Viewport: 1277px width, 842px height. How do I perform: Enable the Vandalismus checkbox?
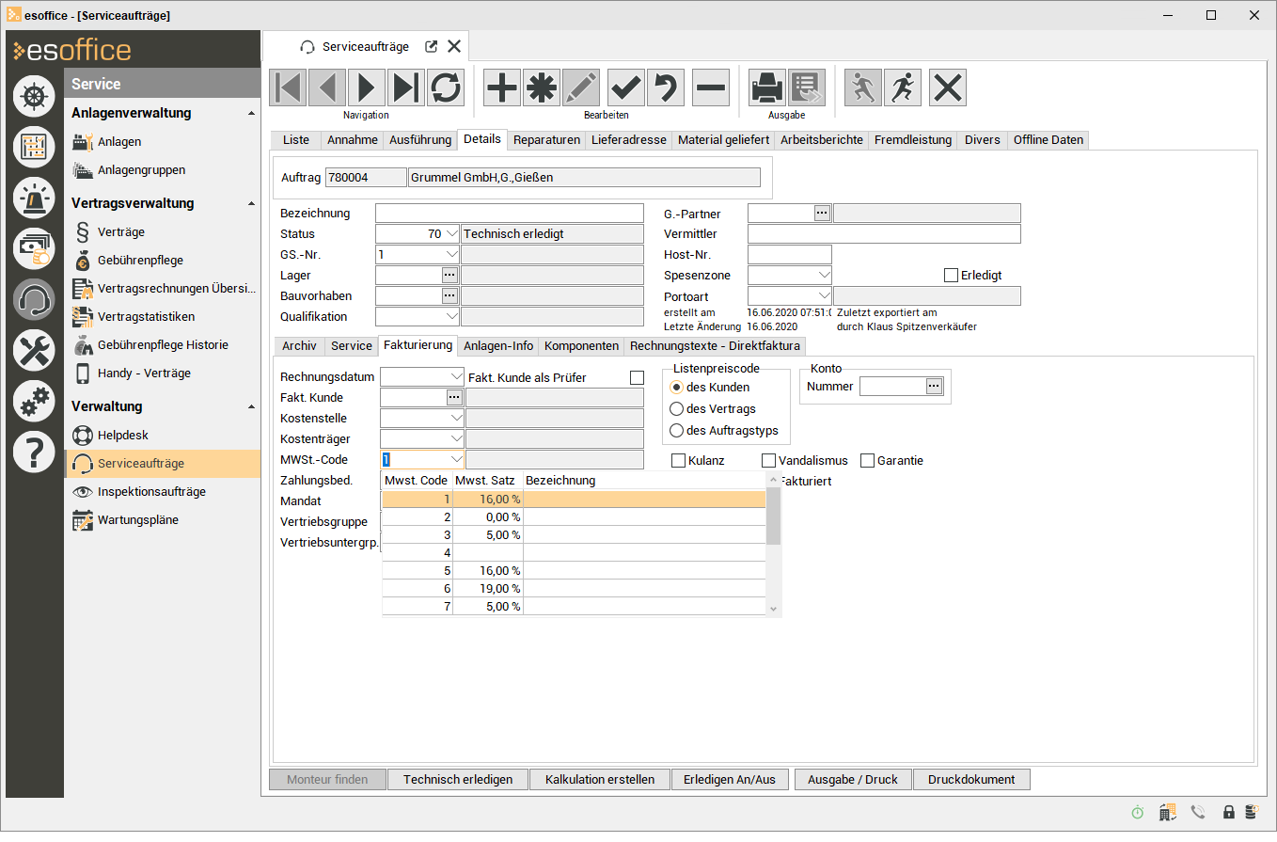(x=769, y=461)
